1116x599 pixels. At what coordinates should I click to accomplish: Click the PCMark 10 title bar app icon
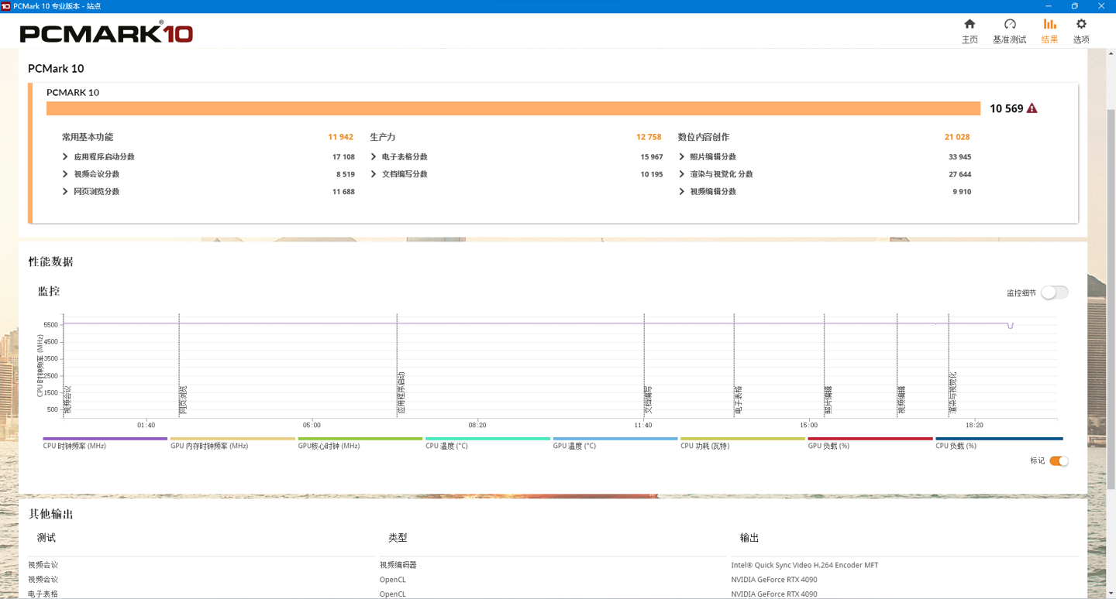(6, 6)
